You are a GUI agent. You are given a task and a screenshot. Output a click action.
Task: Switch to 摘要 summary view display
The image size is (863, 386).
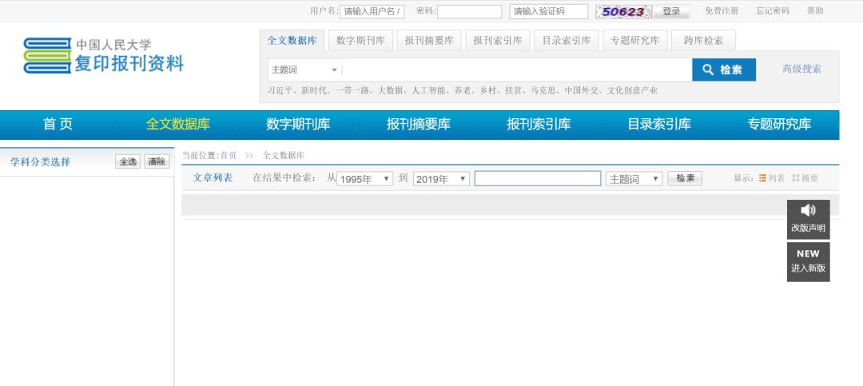click(x=805, y=178)
